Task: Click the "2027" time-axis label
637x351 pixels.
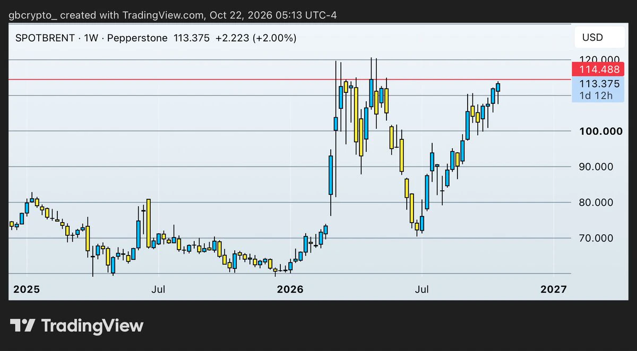Action: [553, 289]
